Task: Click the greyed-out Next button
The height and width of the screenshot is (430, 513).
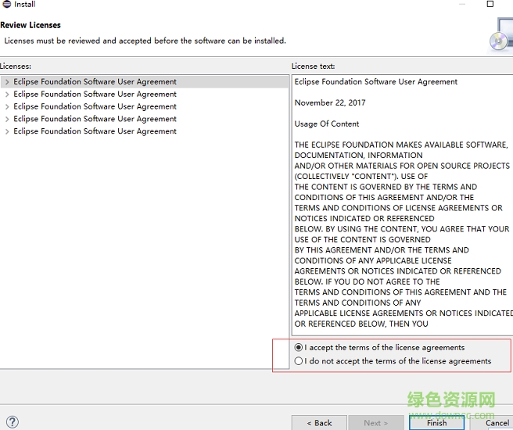Action: point(375,423)
